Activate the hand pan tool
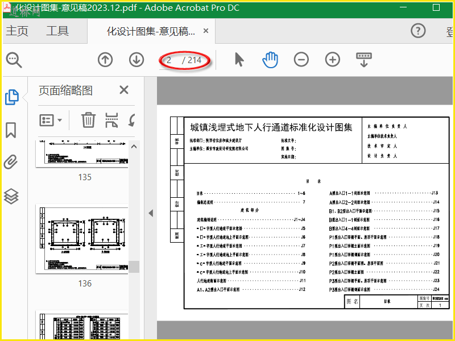455x341 pixels. tap(270, 60)
